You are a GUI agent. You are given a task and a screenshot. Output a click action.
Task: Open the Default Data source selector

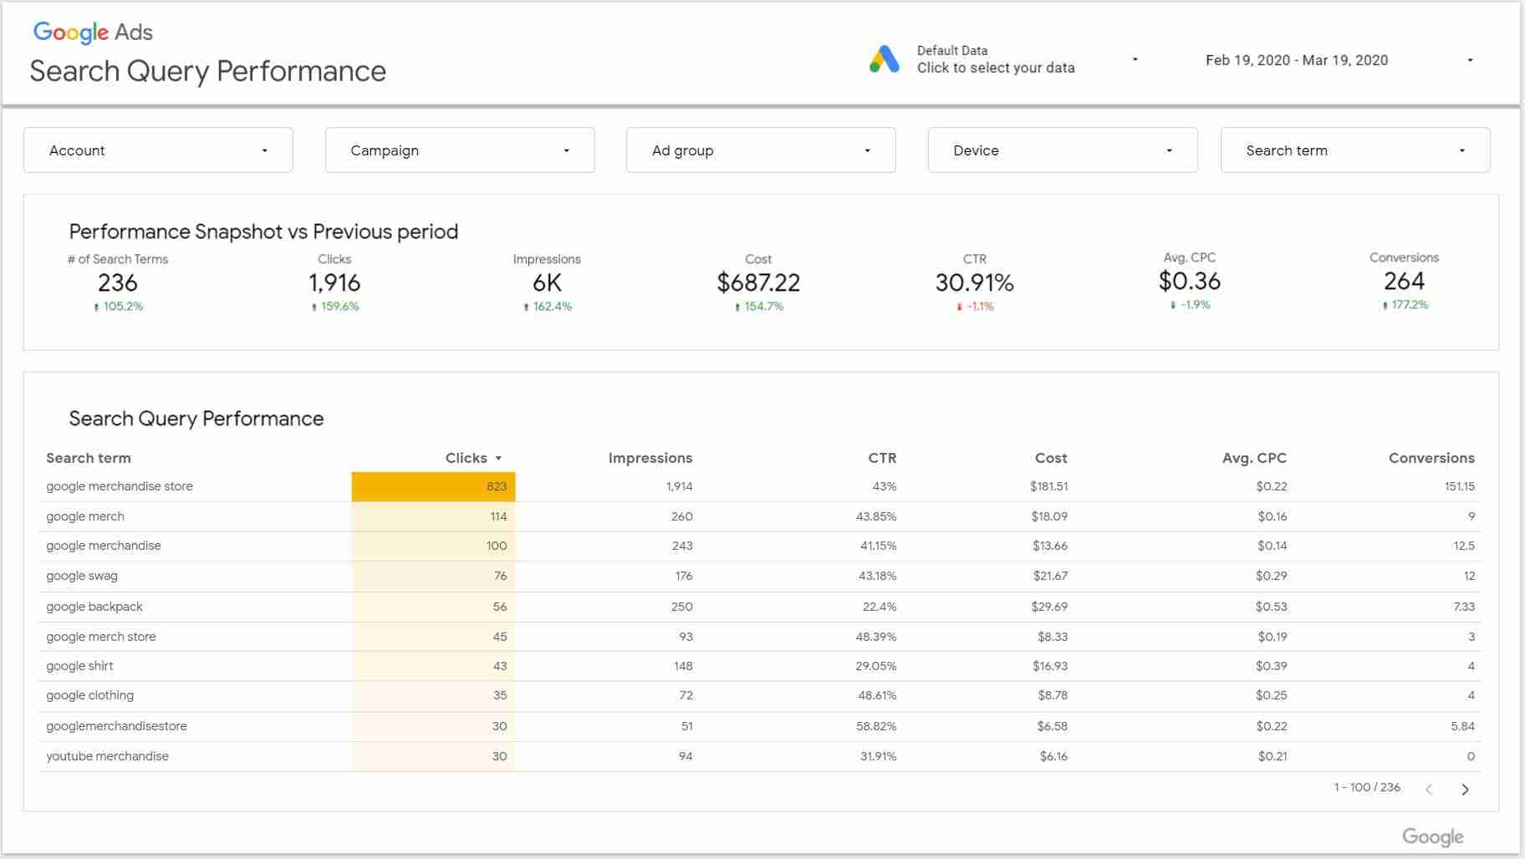[x=1003, y=59]
